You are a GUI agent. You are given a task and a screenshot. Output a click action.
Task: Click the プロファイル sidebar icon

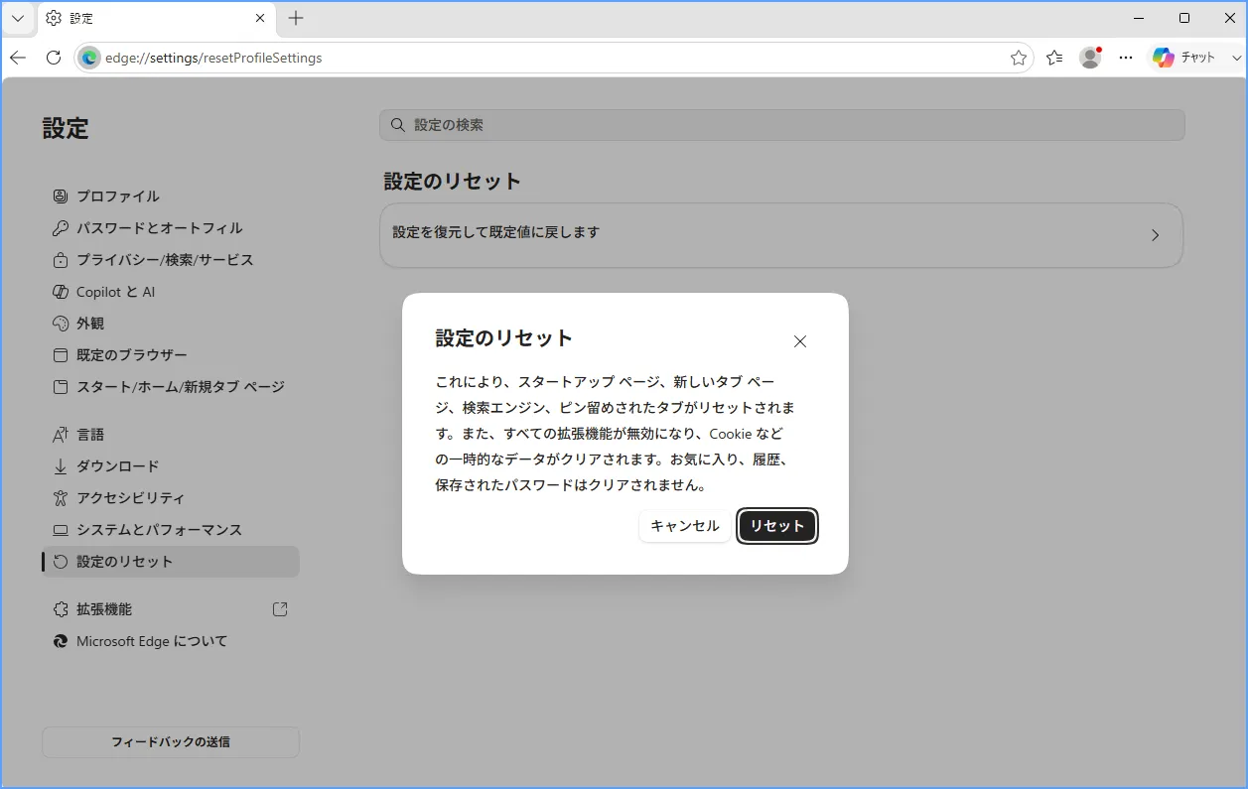click(61, 197)
